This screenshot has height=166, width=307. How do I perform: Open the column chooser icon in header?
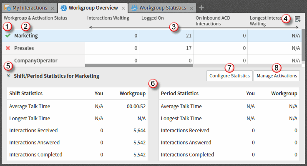(x=297, y=19)
